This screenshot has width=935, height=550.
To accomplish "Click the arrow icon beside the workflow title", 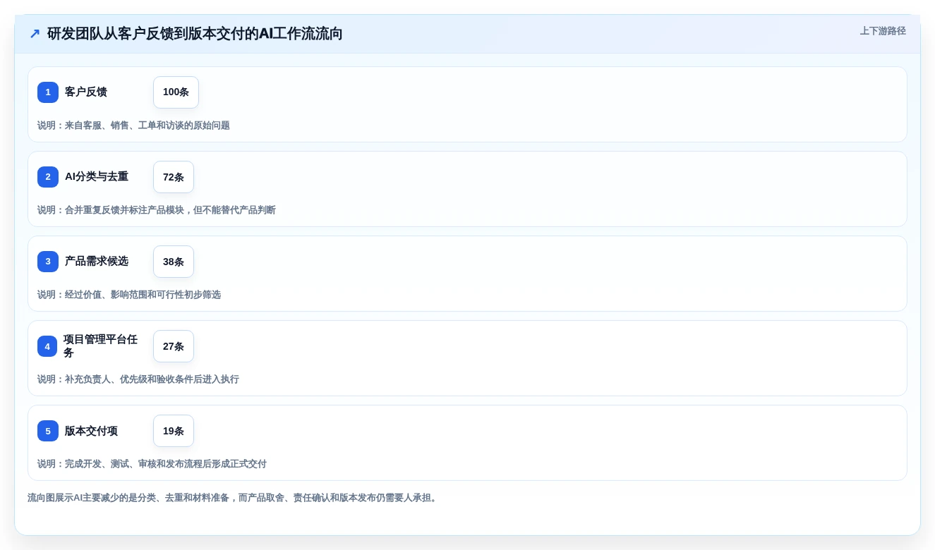I will click(x=35, y=34).
